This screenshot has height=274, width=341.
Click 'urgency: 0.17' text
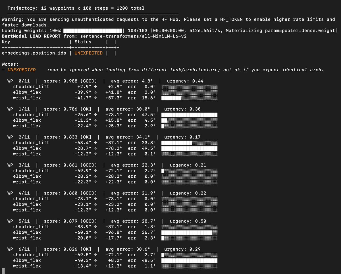[182, 137]
